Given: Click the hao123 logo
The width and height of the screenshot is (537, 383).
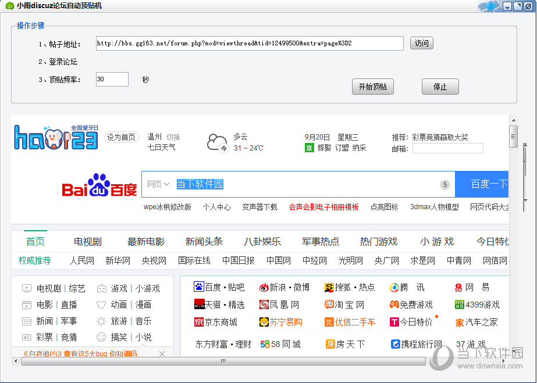Looking at the screenshot, I should point(56,138).
